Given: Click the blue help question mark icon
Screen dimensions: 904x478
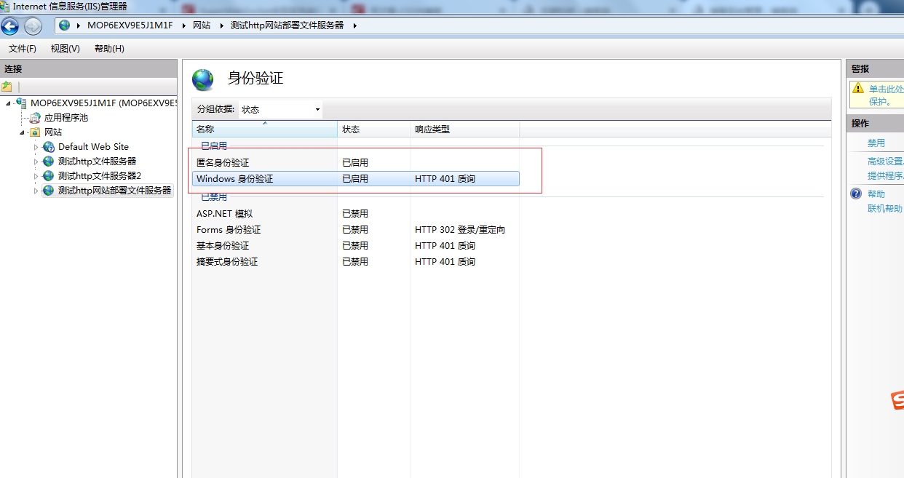Looking at the screenshot, I should click(x=857, y=194).
